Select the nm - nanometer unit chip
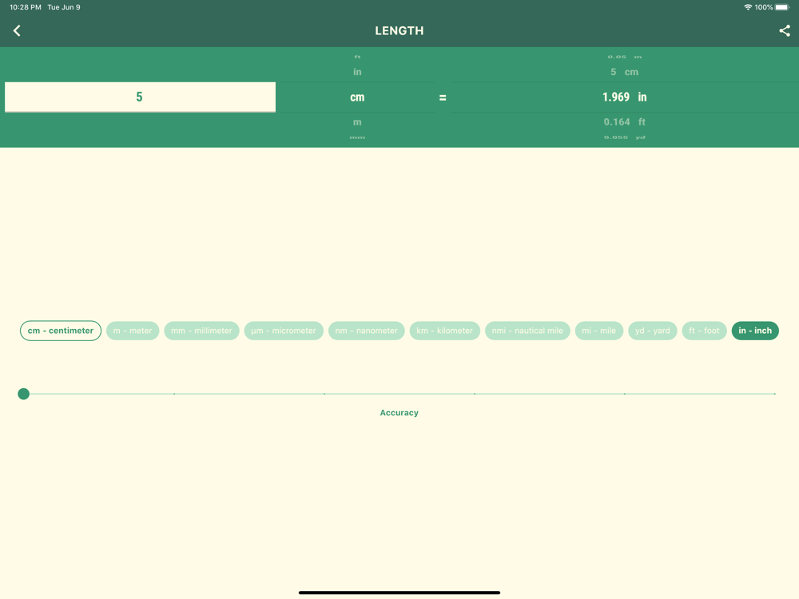 367,331
